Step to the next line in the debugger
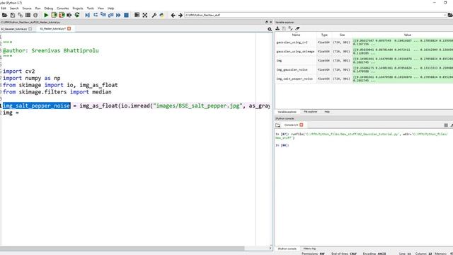 [96, 15]
